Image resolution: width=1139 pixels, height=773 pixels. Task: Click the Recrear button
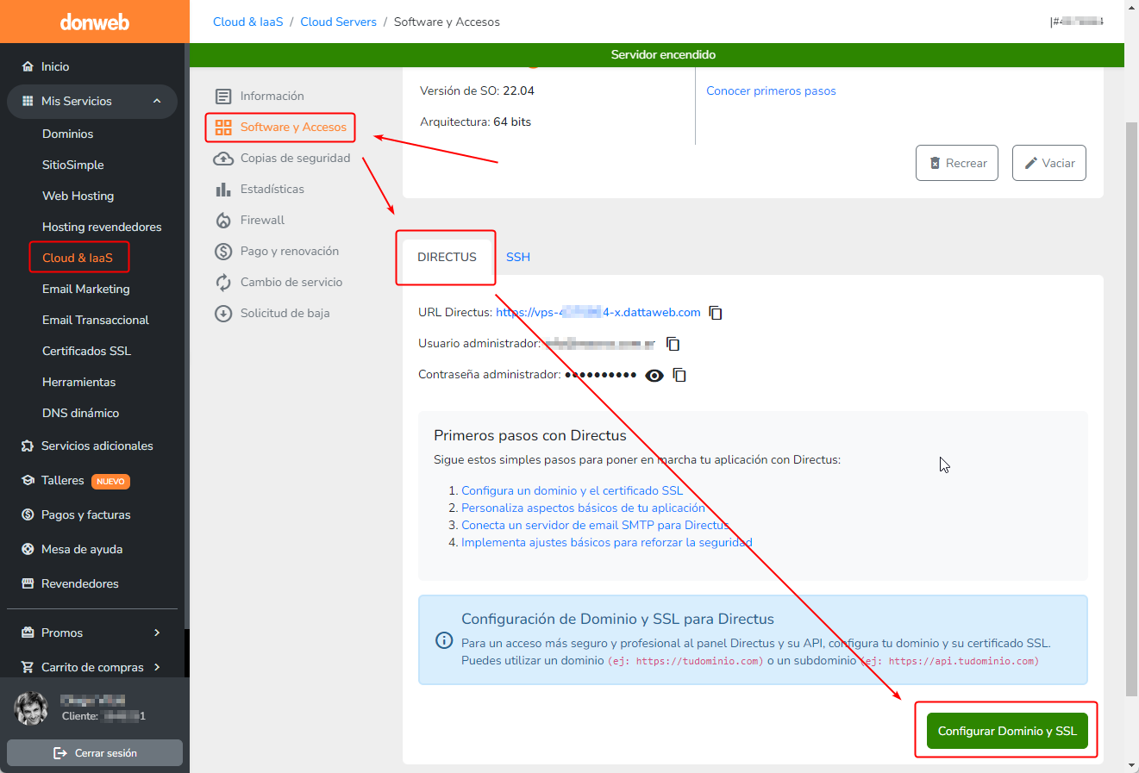(x=957, y=163)
